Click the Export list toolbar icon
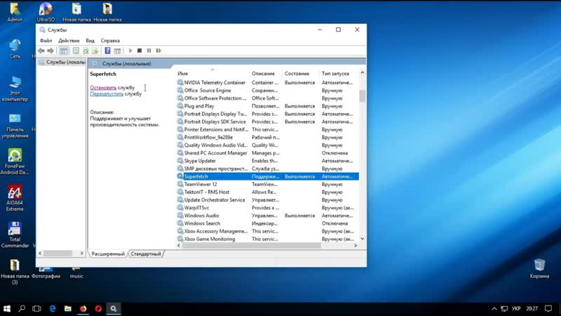 [95, 51]
